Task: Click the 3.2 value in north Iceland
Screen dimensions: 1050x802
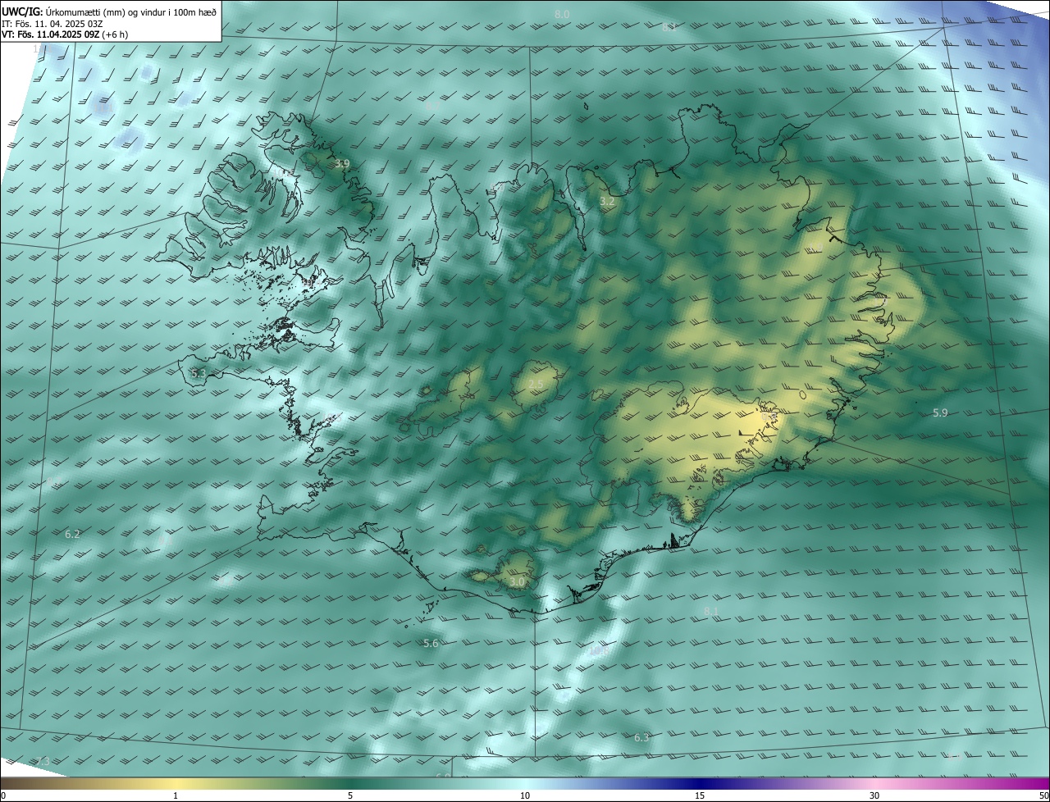Action: pyautogui.click(x=607, y=201)
